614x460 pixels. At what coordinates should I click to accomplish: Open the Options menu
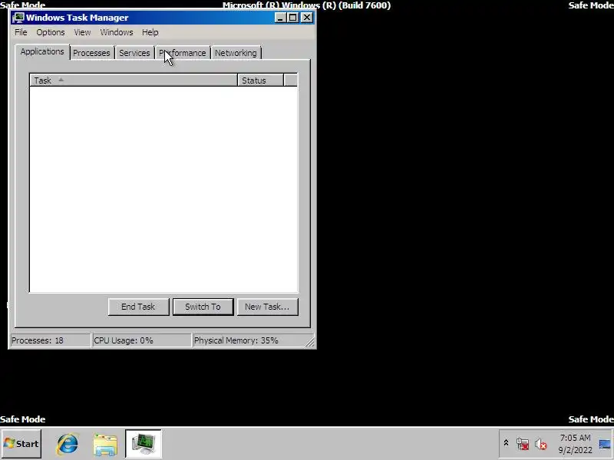coord(51,32)
